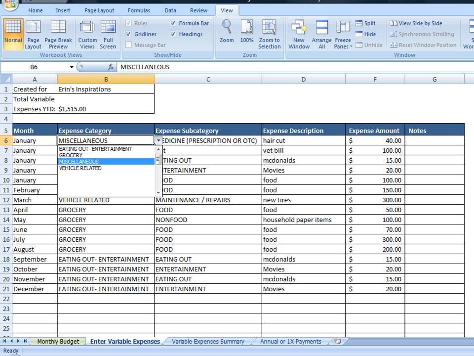Open a New Window
Image resolution: width=474 pixels, height=356 pixels.
299,34
